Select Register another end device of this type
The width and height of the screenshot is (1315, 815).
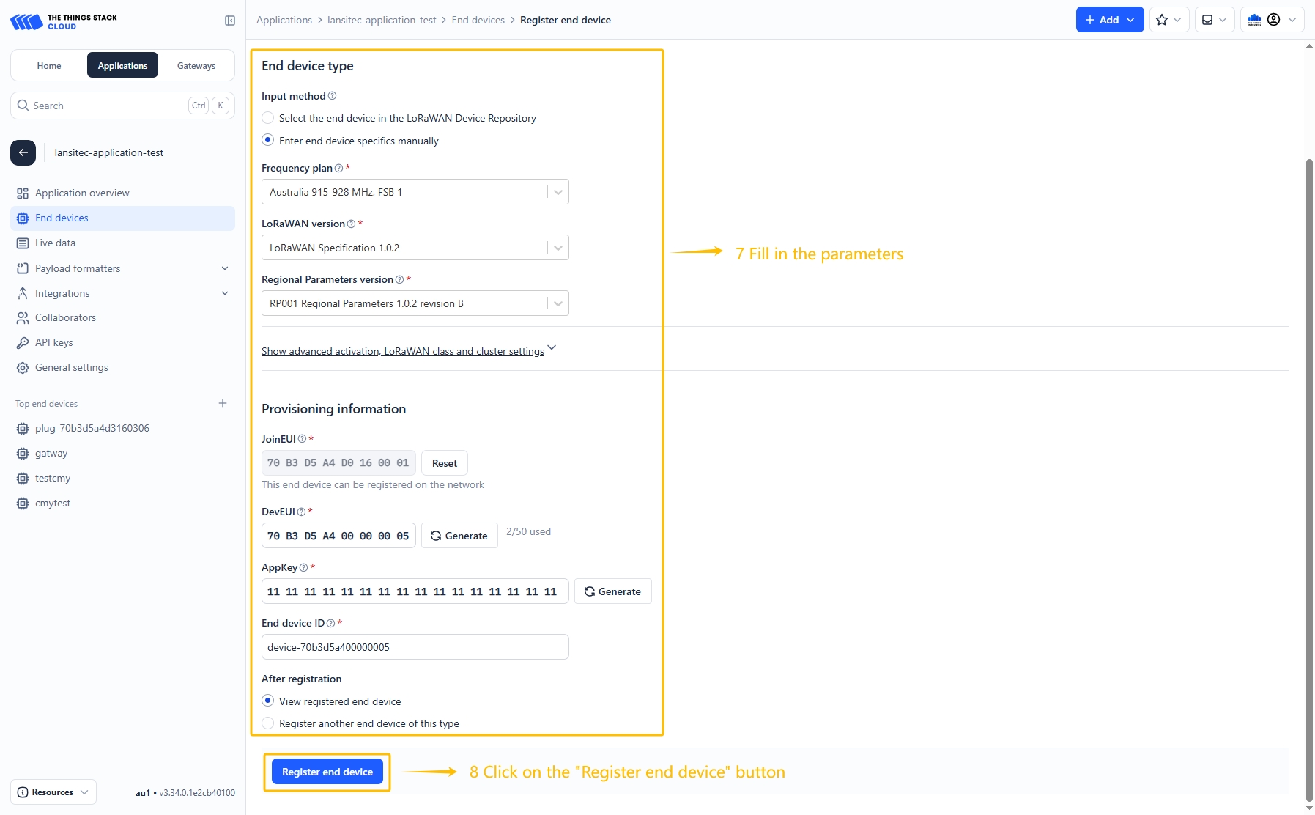268,723
